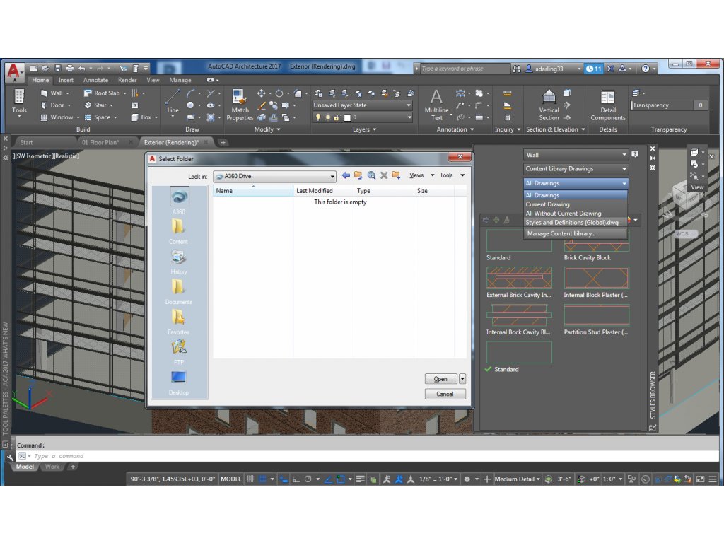The height and width of the screenshot is (543, 724).
Task: Open the annotation scale 1/8" = 1'-0" dropdown
Action: click(x=438, y=479)
